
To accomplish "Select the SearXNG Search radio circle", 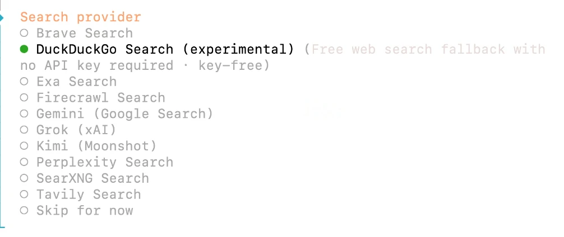I will point(24,178).
